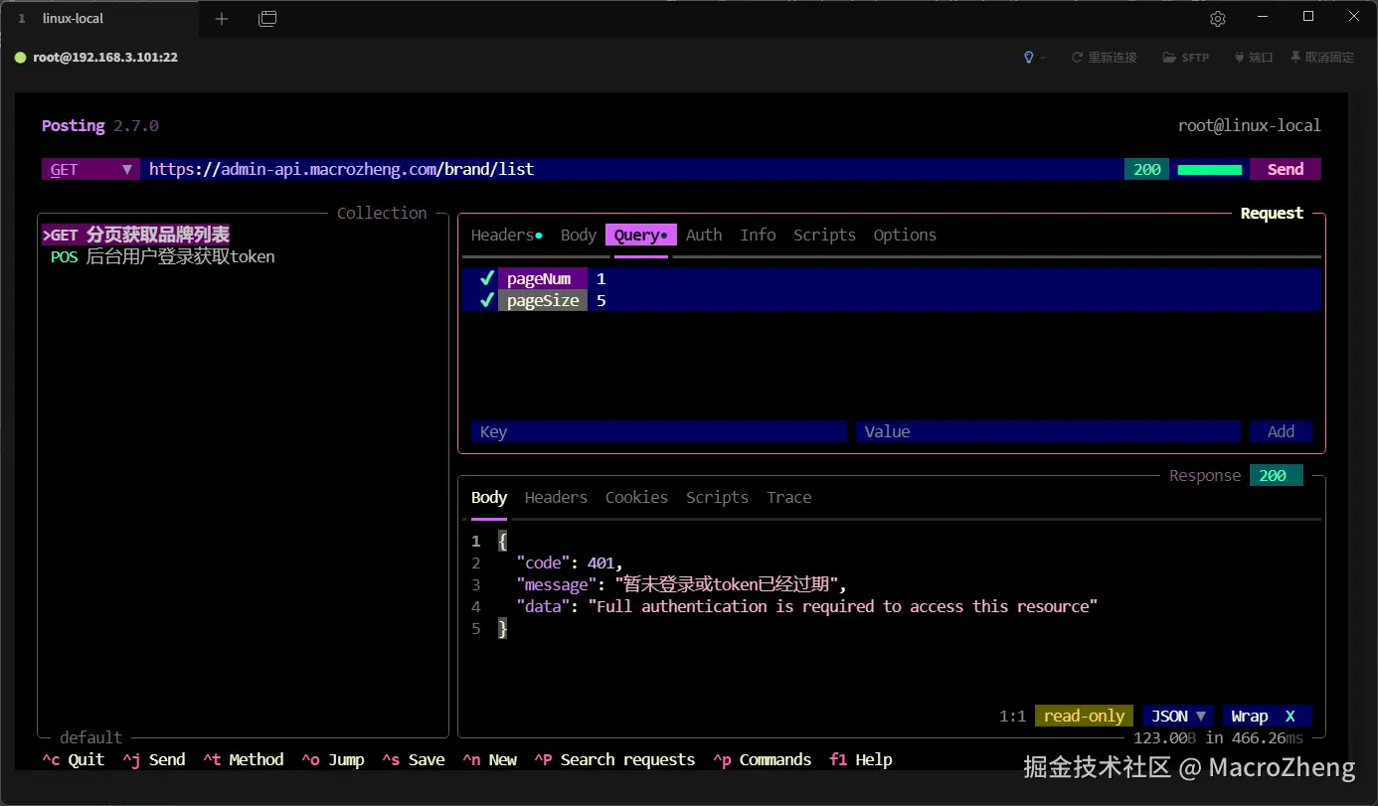Viewport: 1378px width, 806px height.
Task: Open the response Cookies tab
Action: pyautogui.click(x=636, y=497)
